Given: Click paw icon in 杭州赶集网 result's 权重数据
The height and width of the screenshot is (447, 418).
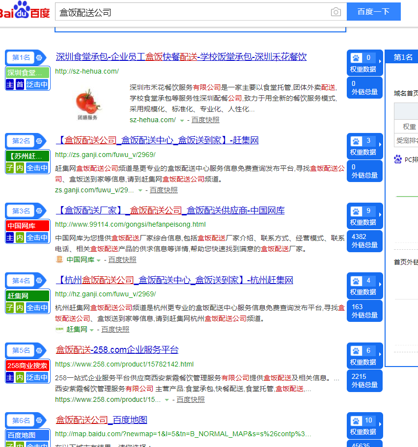Looking at the screenshot, I should (356, 281).
